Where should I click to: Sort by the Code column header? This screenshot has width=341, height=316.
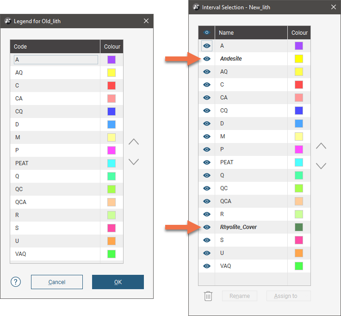55,46
